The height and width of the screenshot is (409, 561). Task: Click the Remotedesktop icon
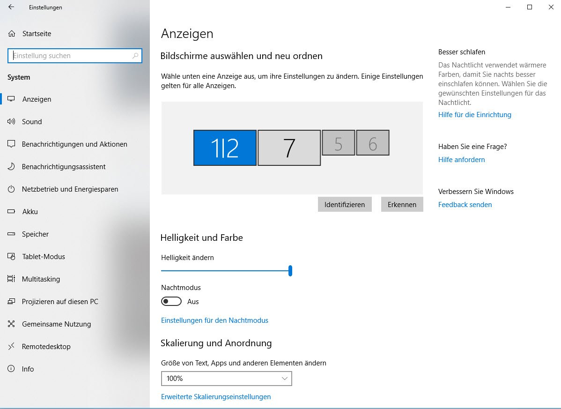[11, 346]
